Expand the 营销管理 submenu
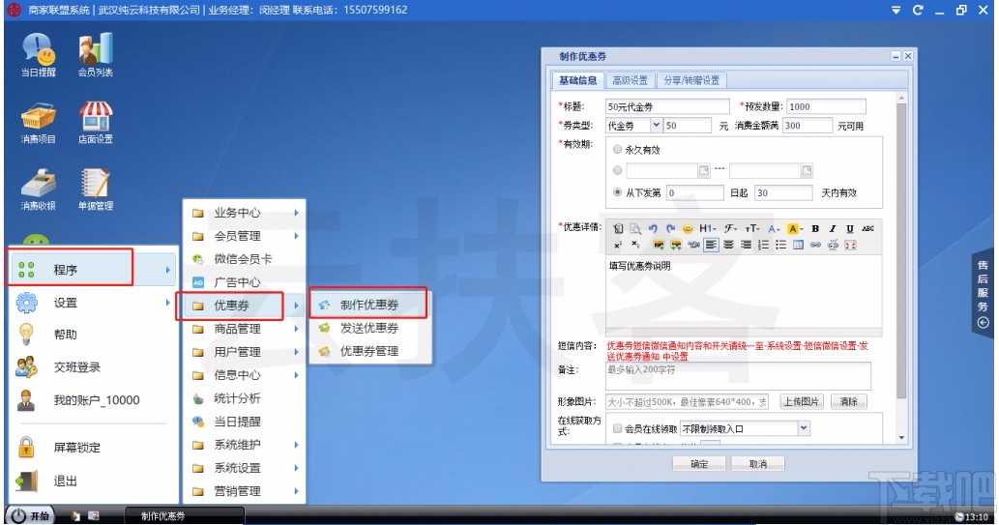The height and width of the screenshot is (525, 999). click(x=245, y=490)
